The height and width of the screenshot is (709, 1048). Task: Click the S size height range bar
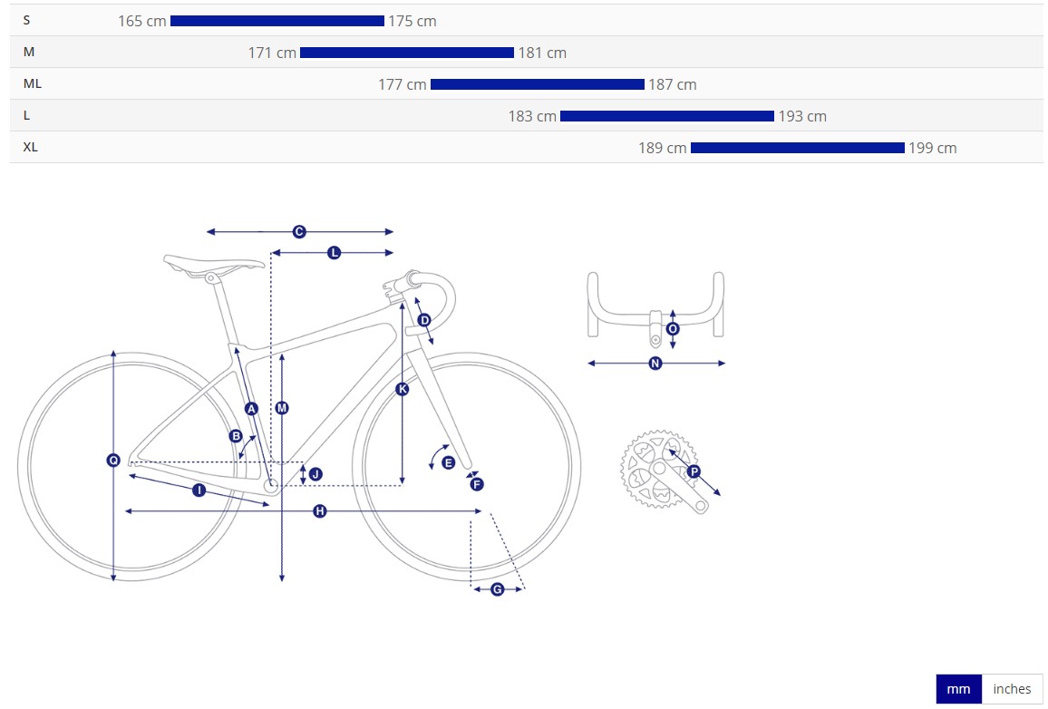pyautogui.click(x=277, y=21)
